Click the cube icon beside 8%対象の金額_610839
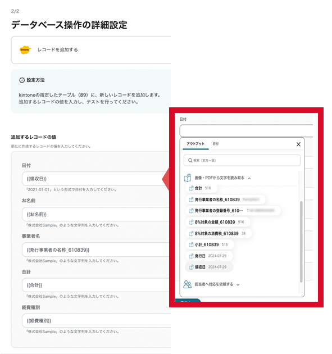The width and height of the screenshot is (332, 354). click(x=191, y=222)
